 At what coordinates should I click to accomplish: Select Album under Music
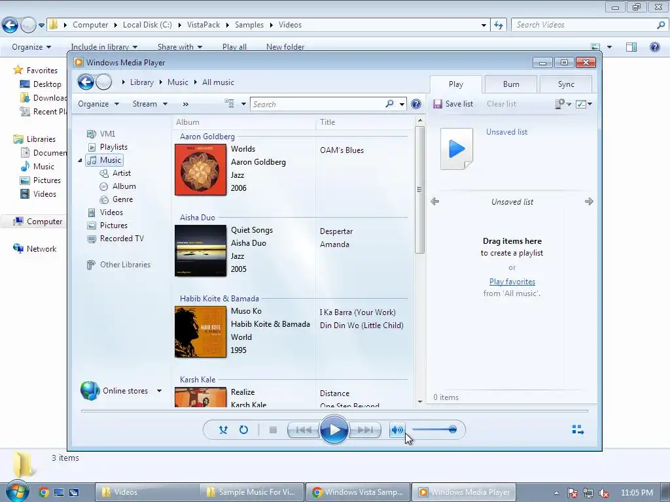[118, 186]
